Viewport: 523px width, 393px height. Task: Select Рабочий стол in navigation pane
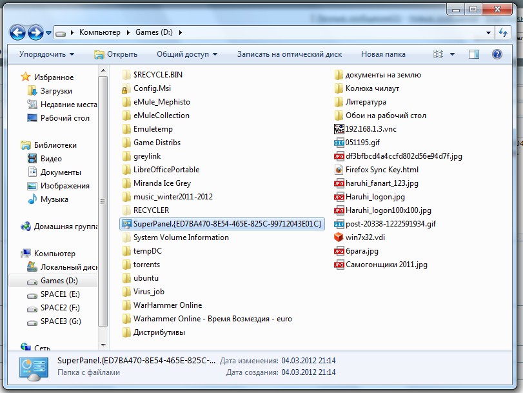click(58, 118)
